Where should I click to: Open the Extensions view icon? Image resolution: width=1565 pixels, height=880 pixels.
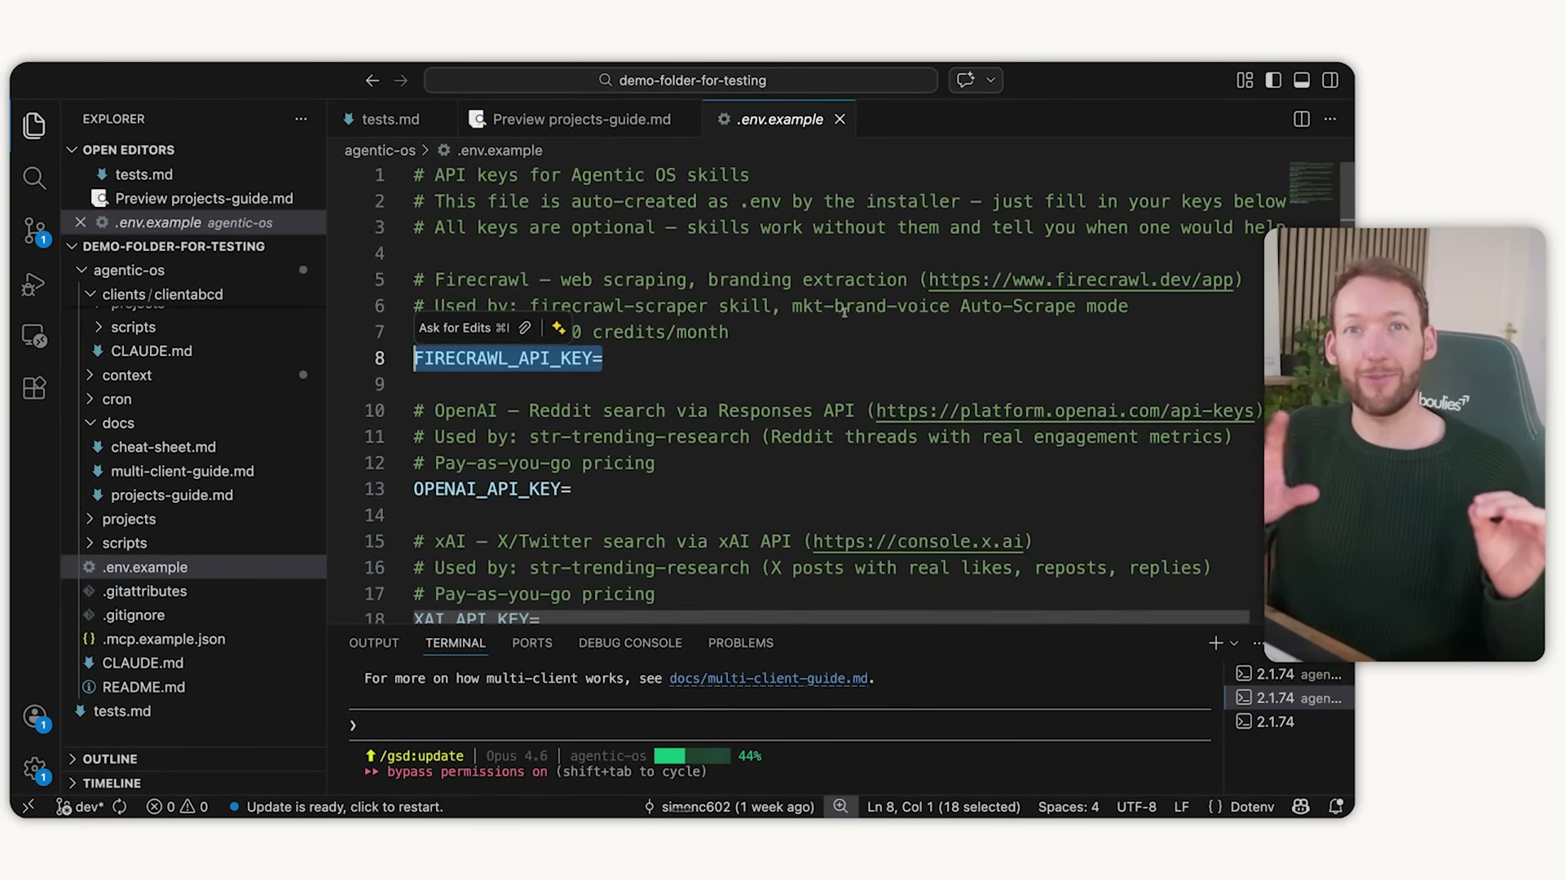pyautogui.click(x=34, y=388)
